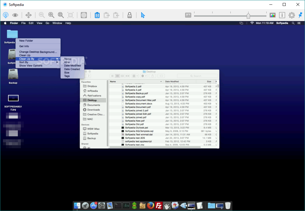This screenshot has width=305, height=211.
Task: Click the receive clipboard icon
Action: (x=116, y=15)
